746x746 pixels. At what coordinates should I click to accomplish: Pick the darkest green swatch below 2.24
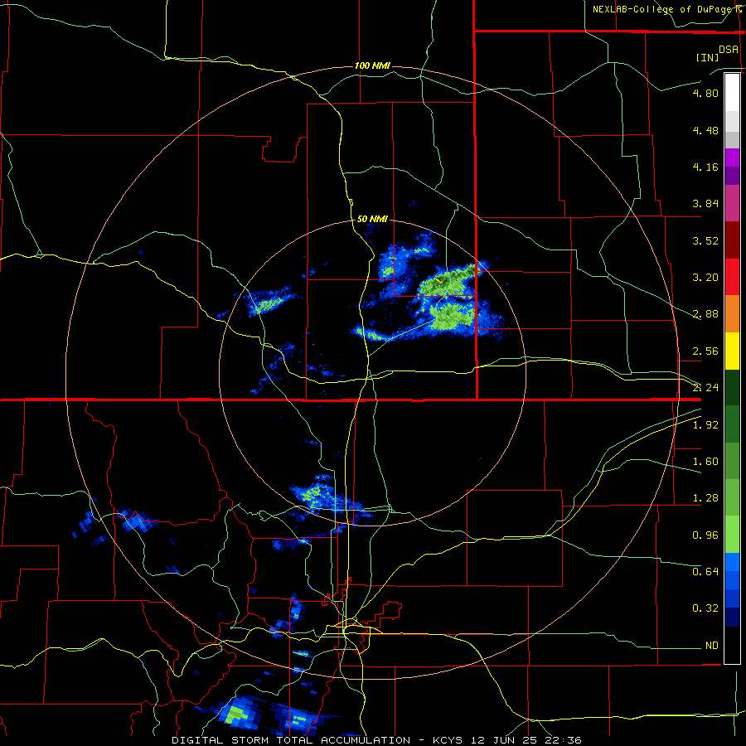pos(732,388)
